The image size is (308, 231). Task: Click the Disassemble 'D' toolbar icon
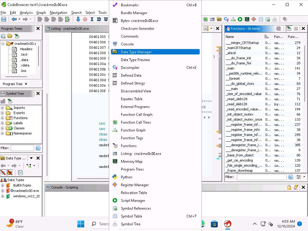pyautogui.click(x=99, y=19)
